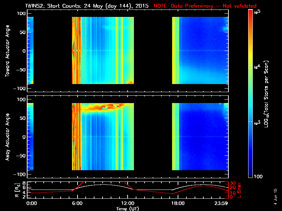Click the '100' tick on Toward panel
The height and width of the screenshot is (211, 282).
tap(22, 14)
